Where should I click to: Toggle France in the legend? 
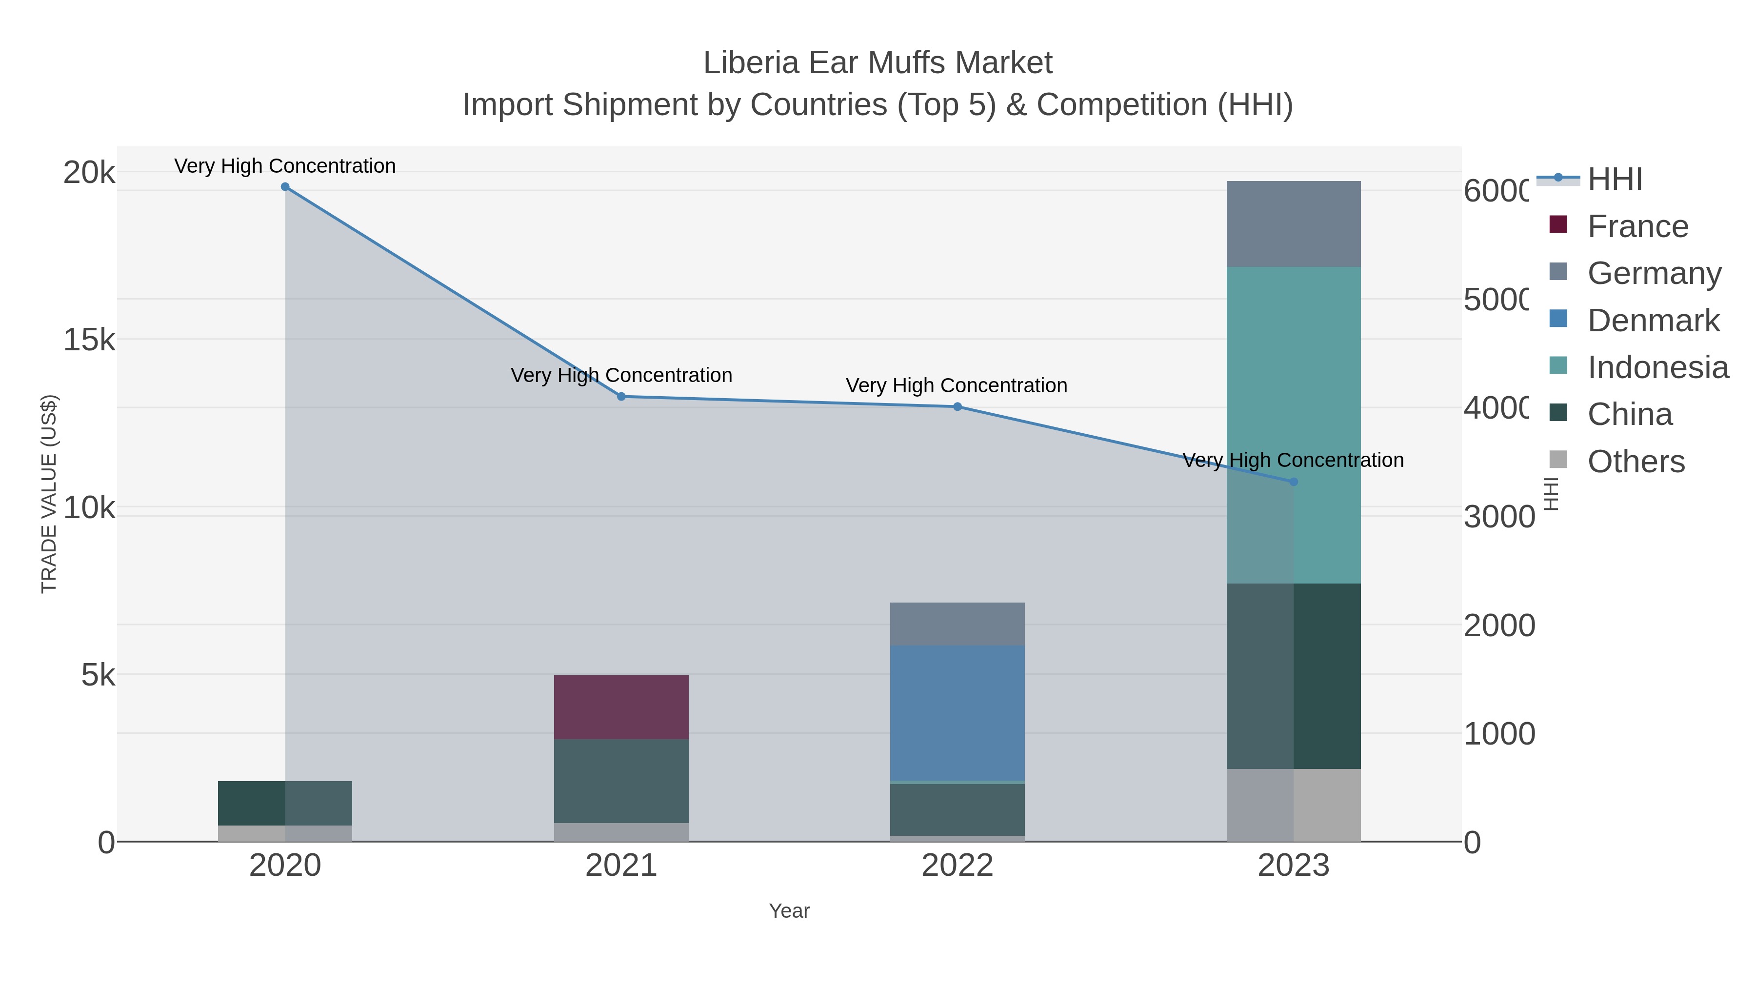pyautogui.click(x=1619, y=226)
